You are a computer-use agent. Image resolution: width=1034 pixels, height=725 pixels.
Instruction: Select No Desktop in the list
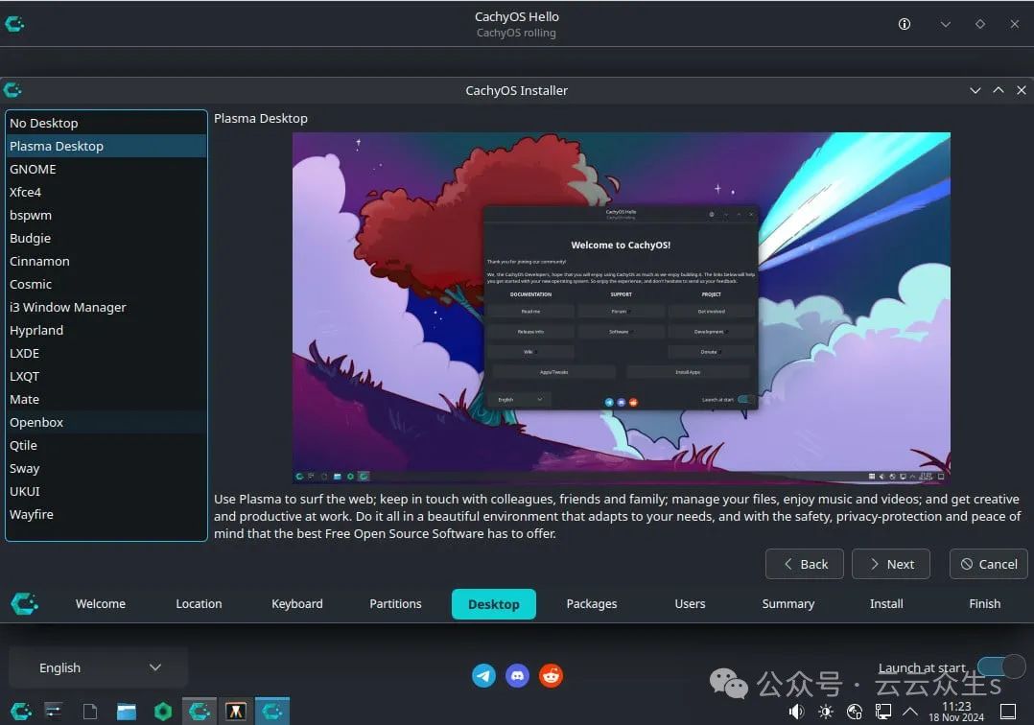pos(106,124)
